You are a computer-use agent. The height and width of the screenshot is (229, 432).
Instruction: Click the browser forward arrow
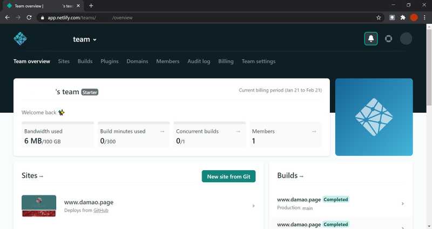tap(18, 17)
